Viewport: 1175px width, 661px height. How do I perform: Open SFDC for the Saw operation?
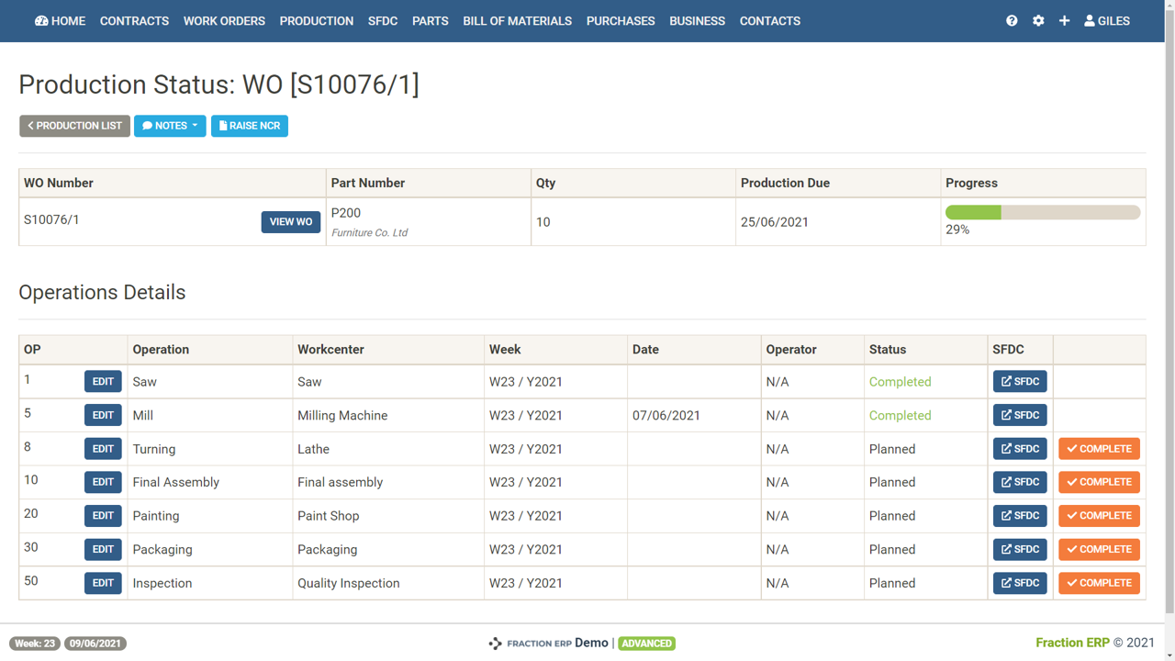pos(1020,382)
